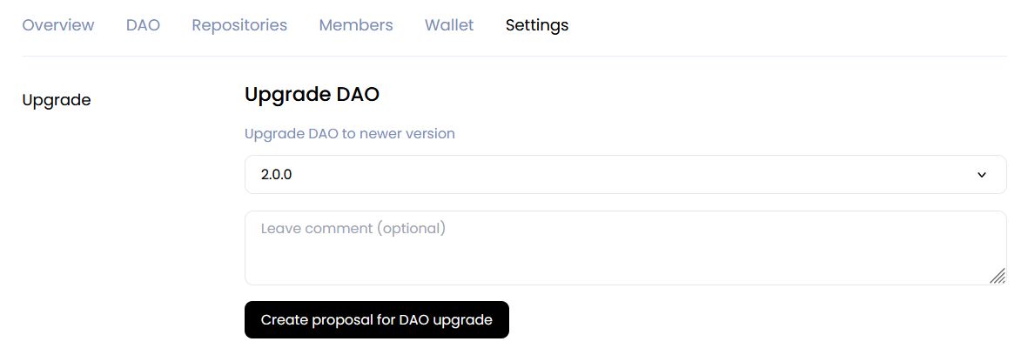Go to the Repositories tab

click(239, 25)
